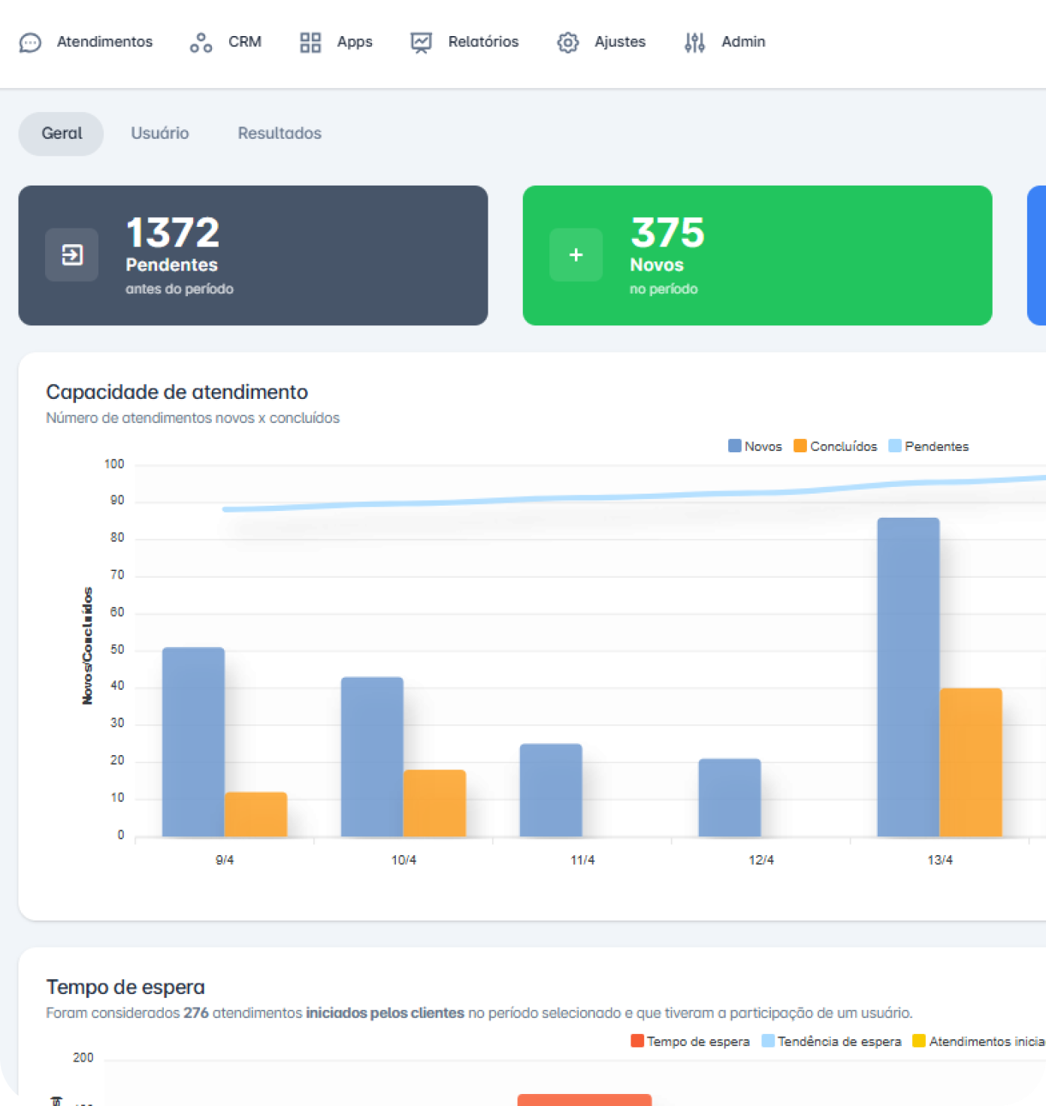Screen dimensions: 1046x1106
Task: Click the 13/4 Novos blue bar
Action: click(908, 676)
